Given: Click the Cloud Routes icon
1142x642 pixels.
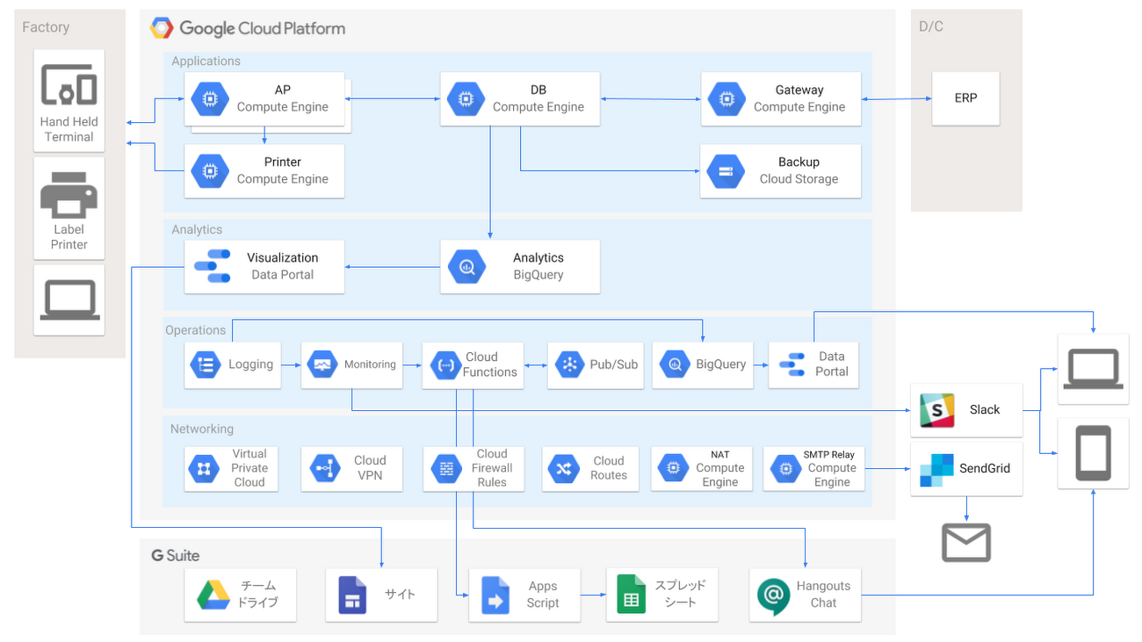Looking at the screenshot, I should point(563,469).
